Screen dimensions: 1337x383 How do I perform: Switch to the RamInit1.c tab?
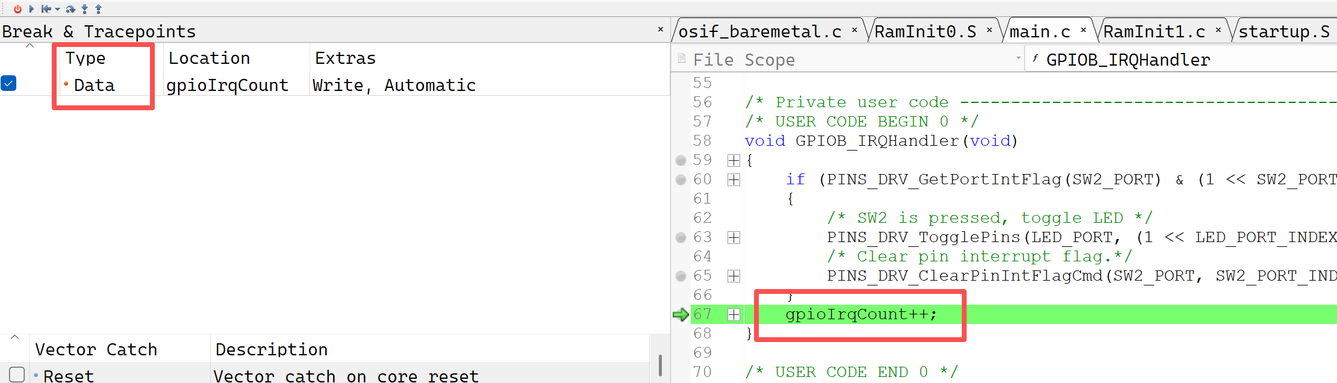point(1154,31)
